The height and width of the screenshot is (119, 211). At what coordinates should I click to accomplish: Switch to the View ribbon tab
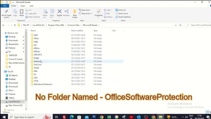coord(31,6)
